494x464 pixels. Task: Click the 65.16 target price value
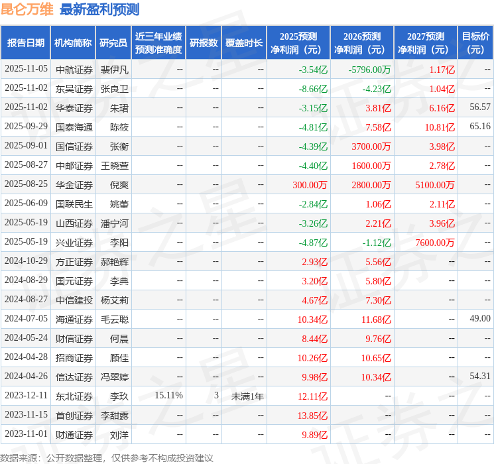[x=479, y=127]
